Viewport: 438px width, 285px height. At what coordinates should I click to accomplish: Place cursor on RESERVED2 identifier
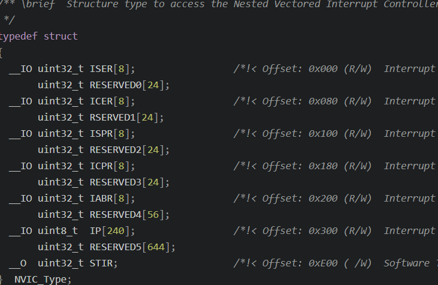[116, 150]
